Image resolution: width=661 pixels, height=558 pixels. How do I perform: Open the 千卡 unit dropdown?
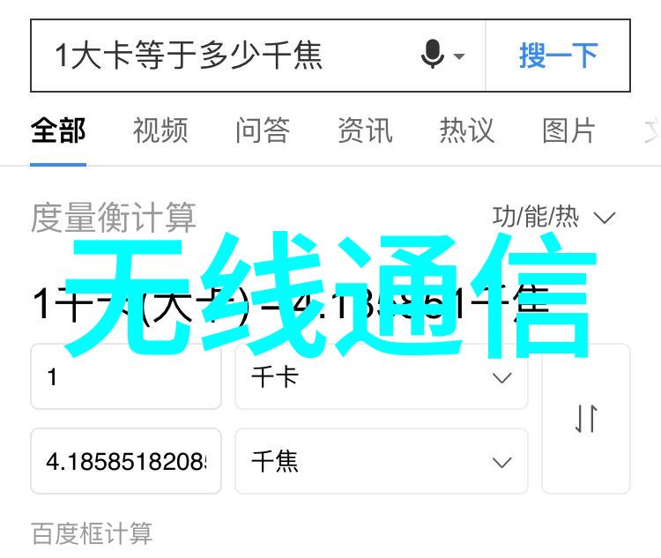click(381, 376)
